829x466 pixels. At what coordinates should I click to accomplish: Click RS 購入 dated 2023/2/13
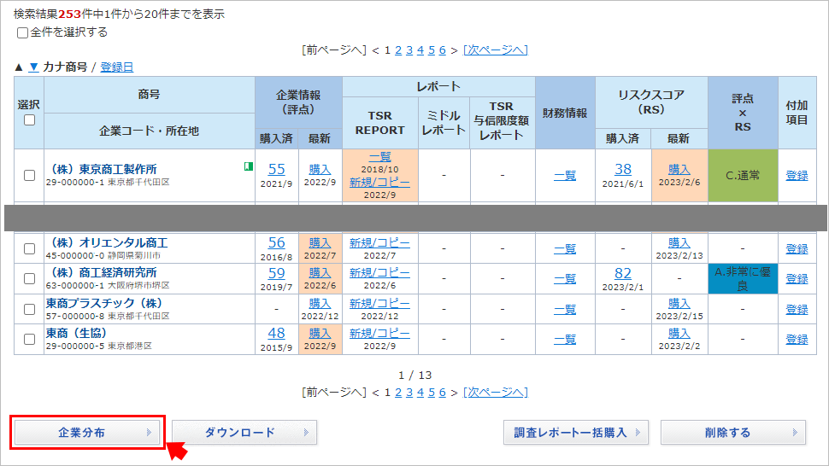[x=679, y=242]
